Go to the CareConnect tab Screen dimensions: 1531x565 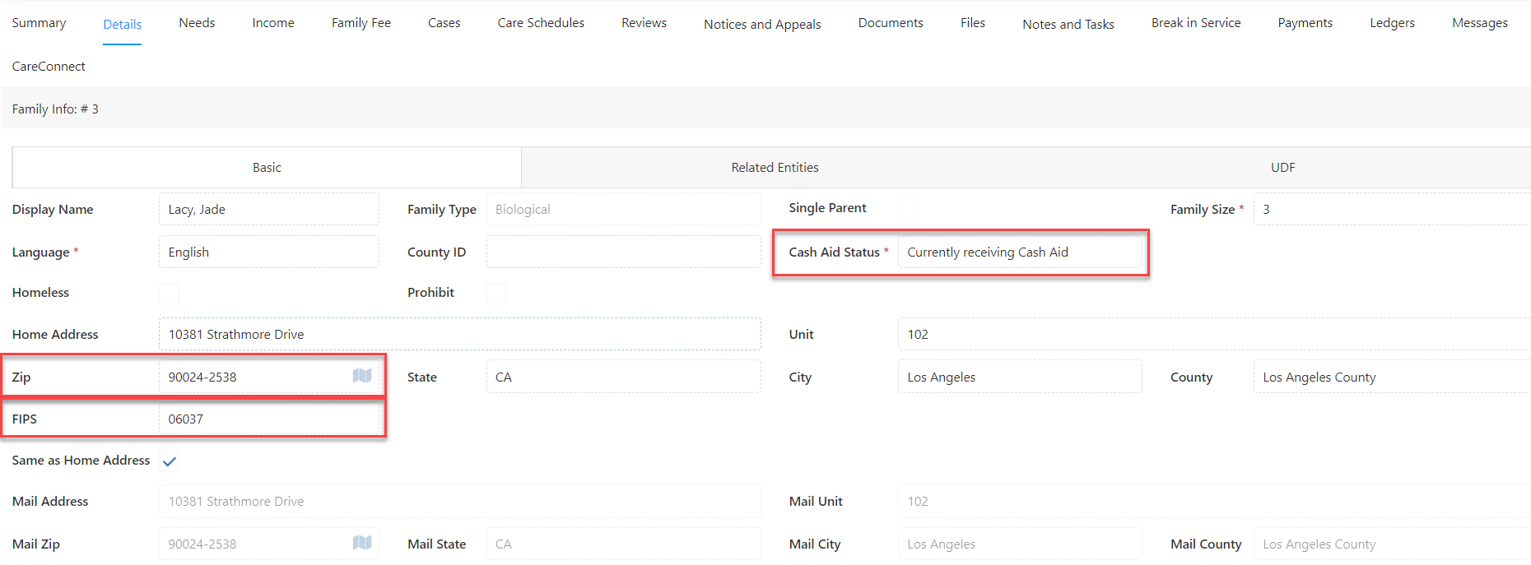click(x=49, y=67)
